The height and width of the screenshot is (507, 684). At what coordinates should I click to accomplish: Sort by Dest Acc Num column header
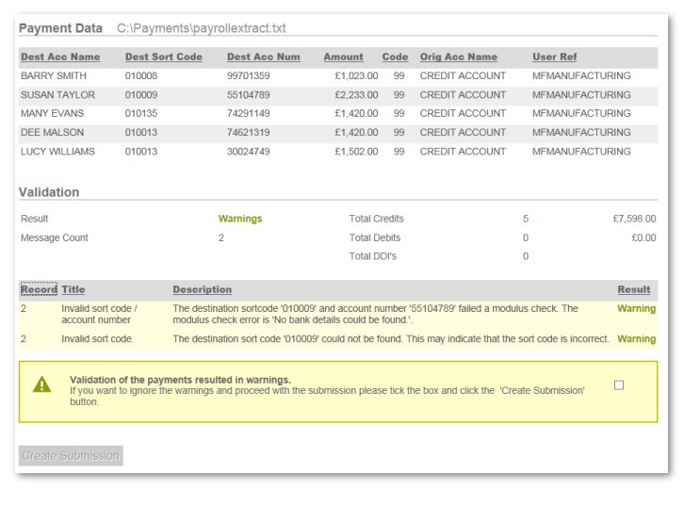(264, 57)
